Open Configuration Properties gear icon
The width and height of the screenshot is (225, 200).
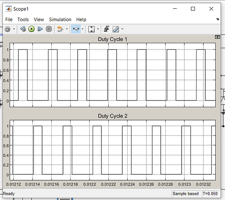[x=8, y=29]
